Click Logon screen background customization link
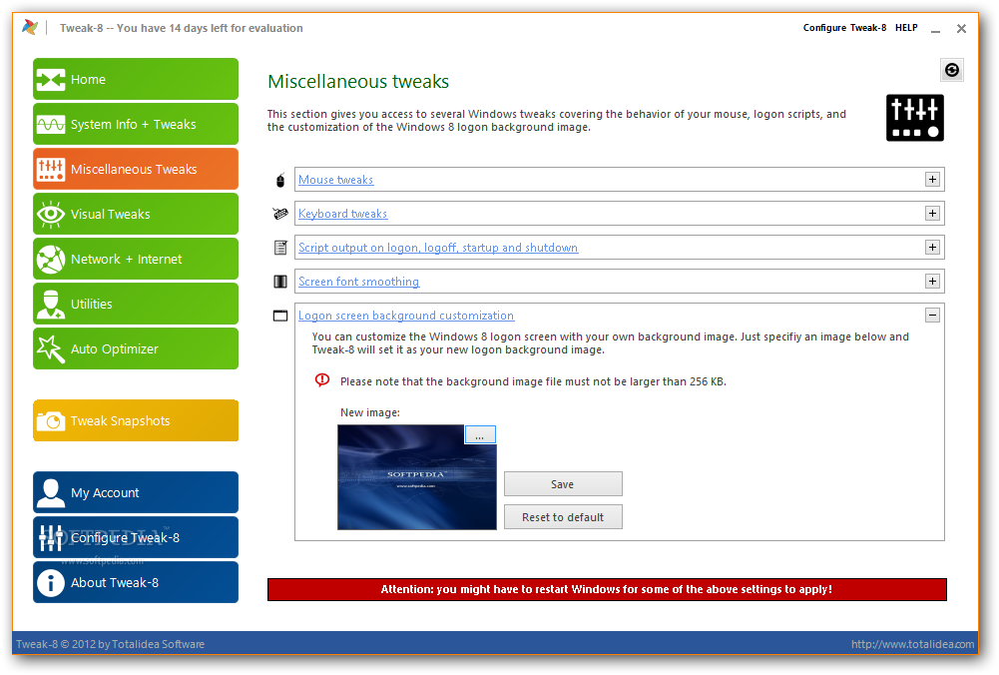 (x=406, y=316)
